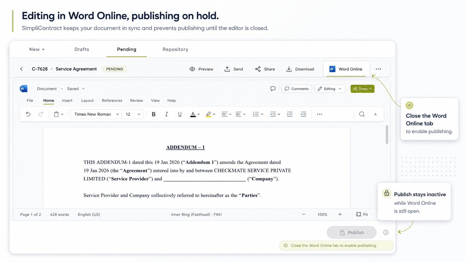Zoom in with the plus icon

(340, 214)
